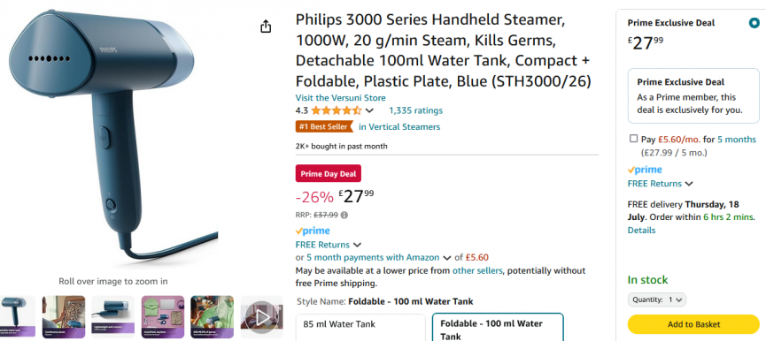Expand the rating breakdown chevron
The image size is (766, 341).
pyautogui.click(x=369, y=110)
